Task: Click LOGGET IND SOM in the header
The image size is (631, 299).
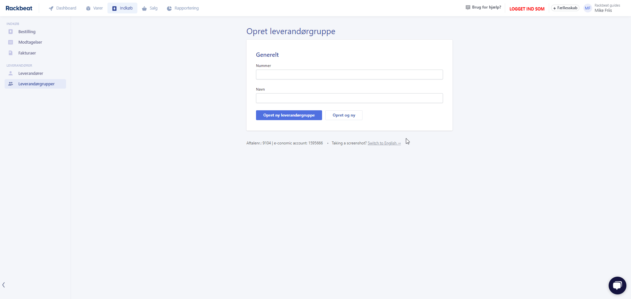Action: 527,9
